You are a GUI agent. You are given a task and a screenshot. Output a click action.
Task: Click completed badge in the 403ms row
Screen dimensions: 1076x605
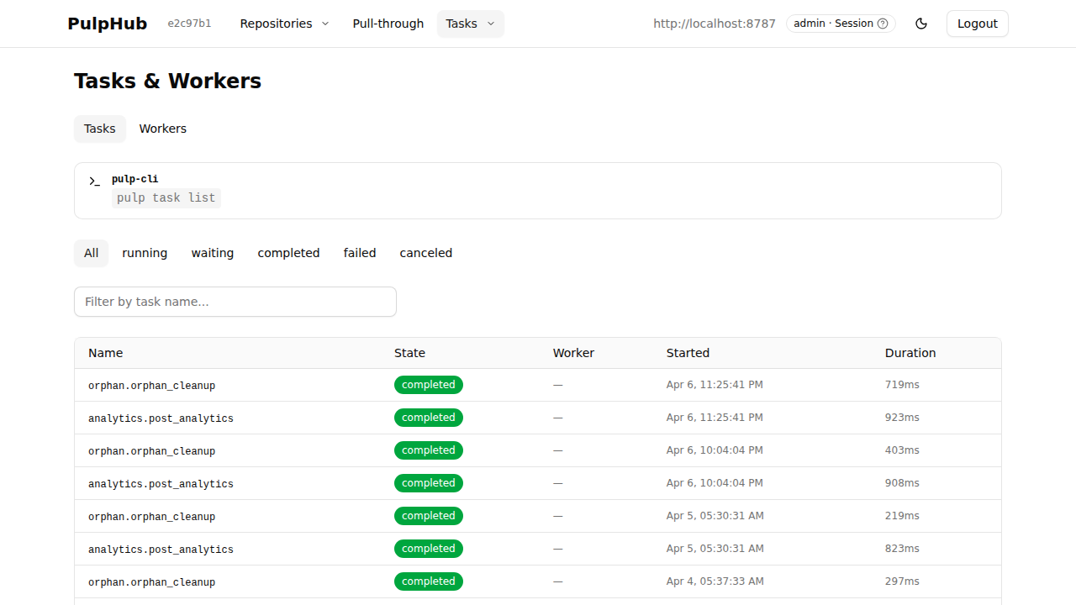point(429,450)
